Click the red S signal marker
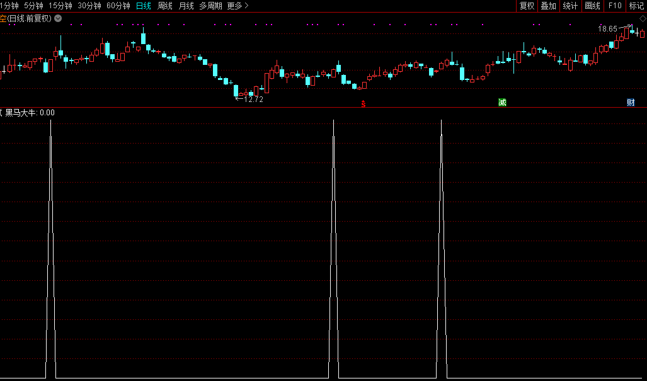 [x=363, y=103]
